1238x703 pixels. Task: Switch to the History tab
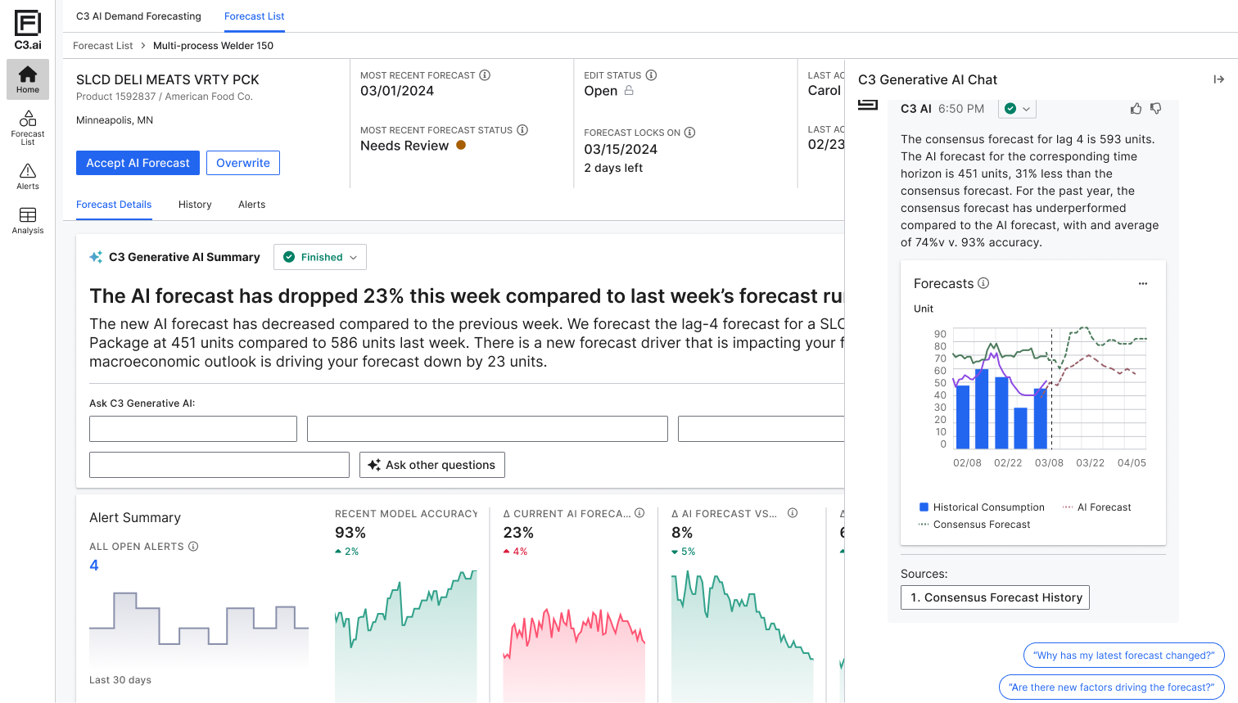click(x=195, y=205)
